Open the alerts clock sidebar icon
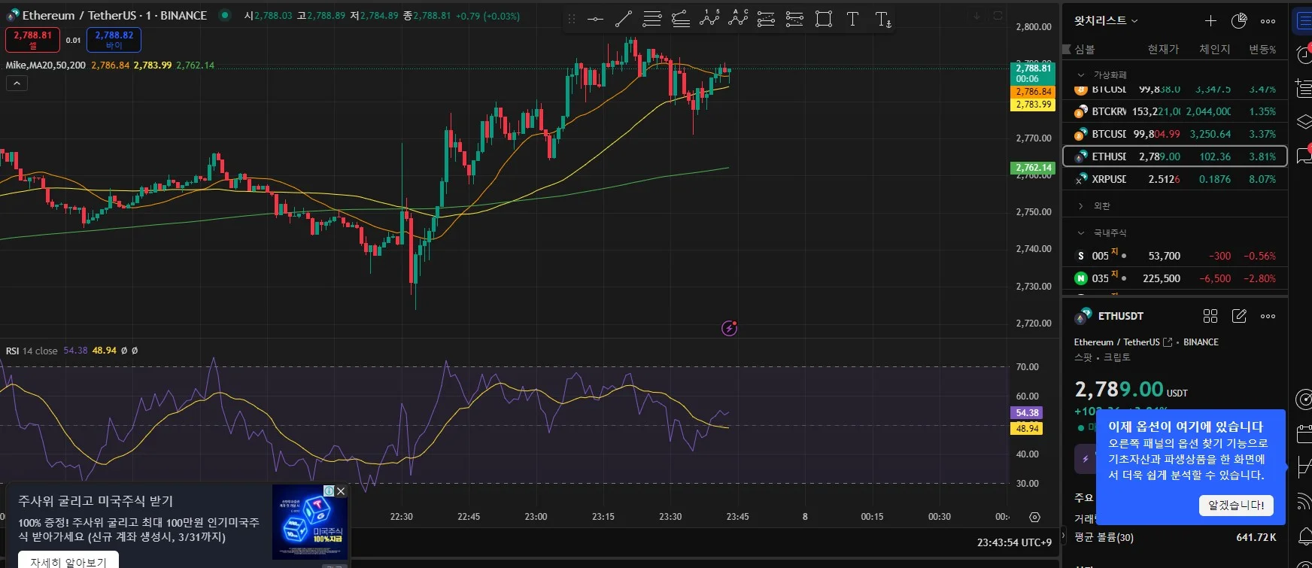This screenshot has height=568, width=1312. click(1304, 54)
